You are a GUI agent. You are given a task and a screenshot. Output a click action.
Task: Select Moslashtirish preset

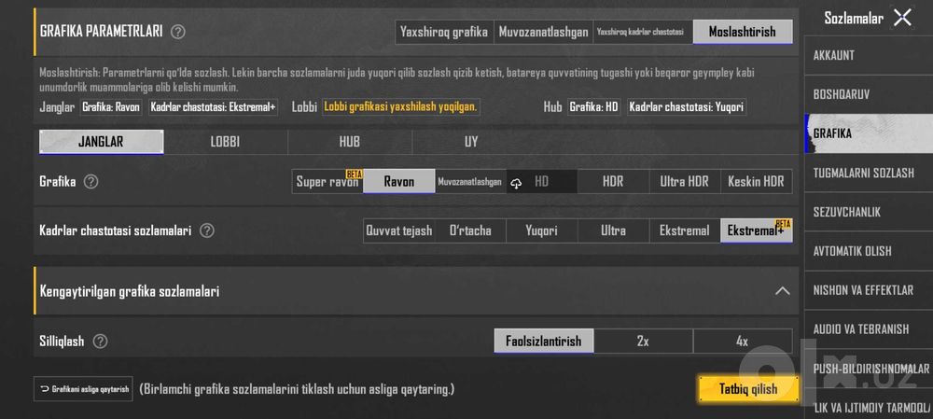[x=743, y=32]
